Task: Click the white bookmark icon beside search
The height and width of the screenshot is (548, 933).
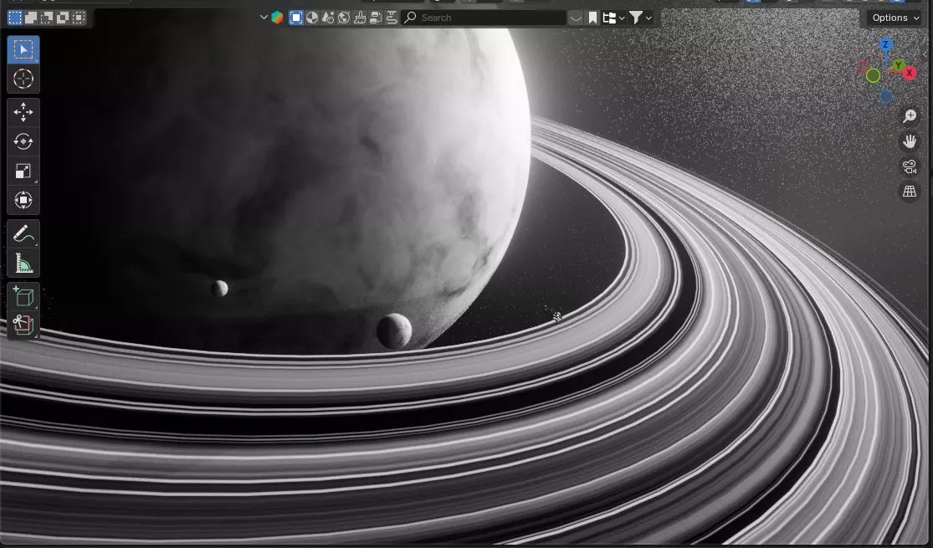Action: coord(592,18)
